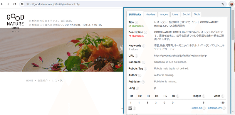Screen dimensions: 235x115
Task: Click 'Publisher is missing.' text
Action: pos(165,82)
